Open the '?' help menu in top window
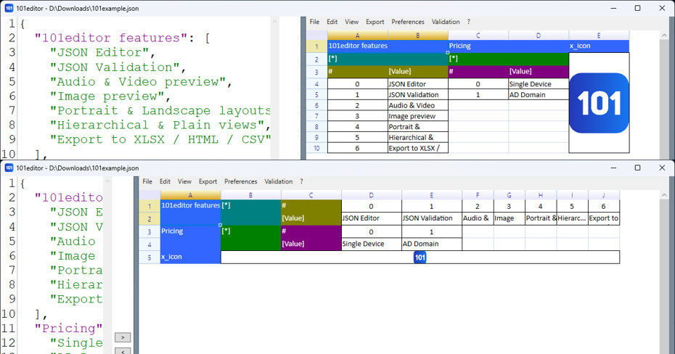Viewport: 675px width, 354px height. [469, 22]
